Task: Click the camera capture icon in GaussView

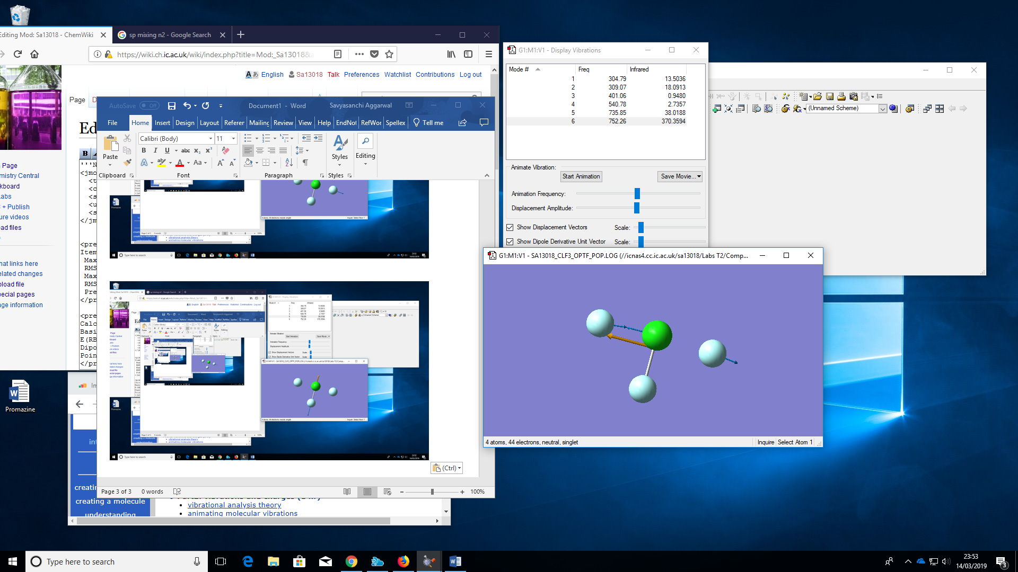Action: [854, 96]
